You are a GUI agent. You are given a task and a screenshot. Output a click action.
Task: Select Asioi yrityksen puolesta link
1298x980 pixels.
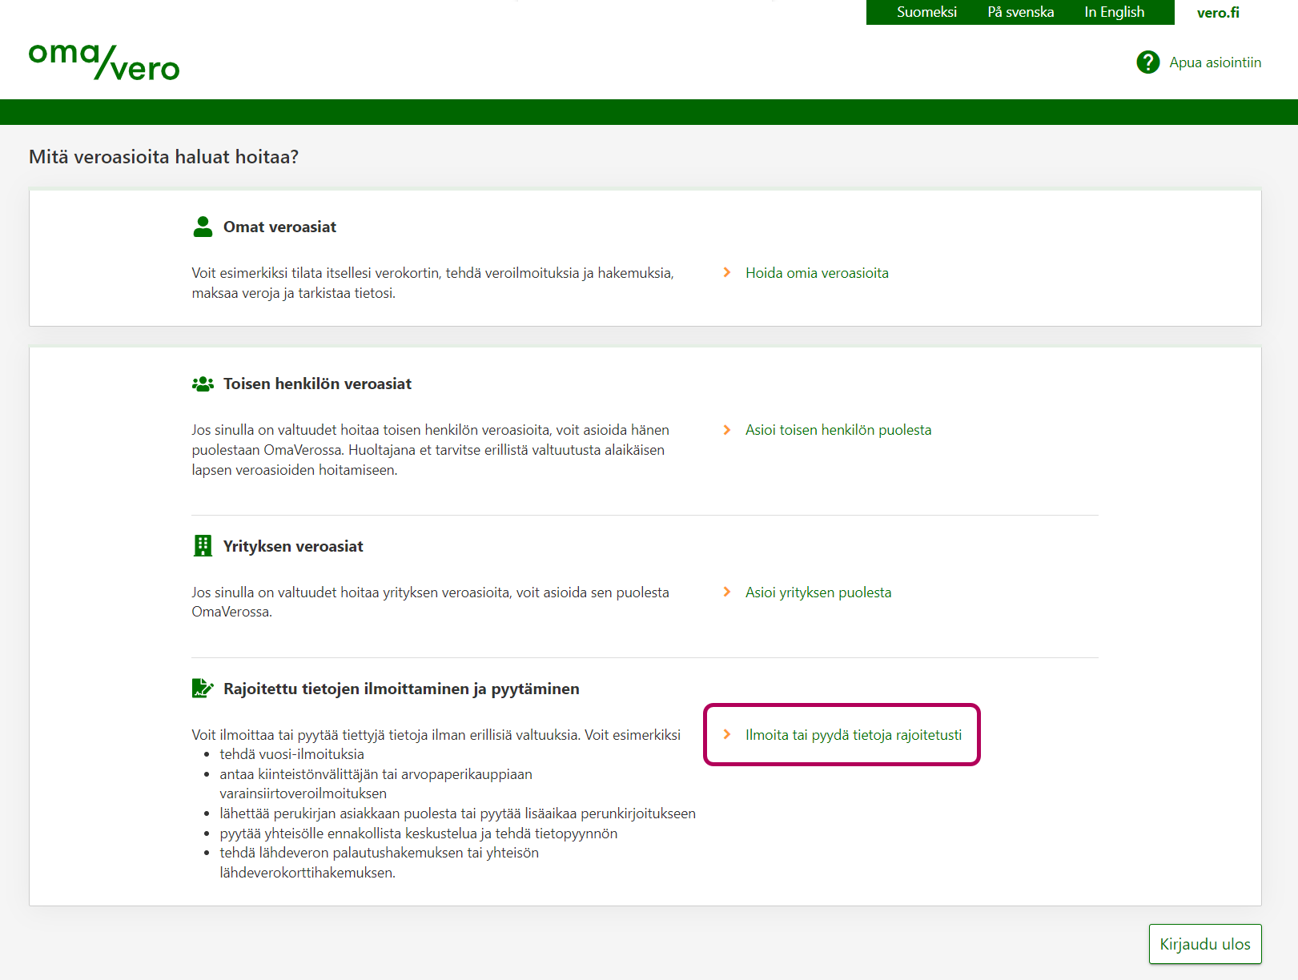coord(818,592)
